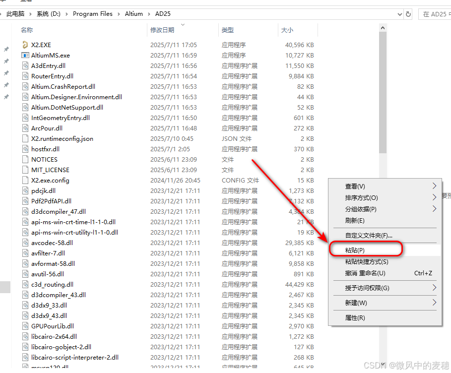Click the d3dx9_33.dll file icon

click(25, 305)
